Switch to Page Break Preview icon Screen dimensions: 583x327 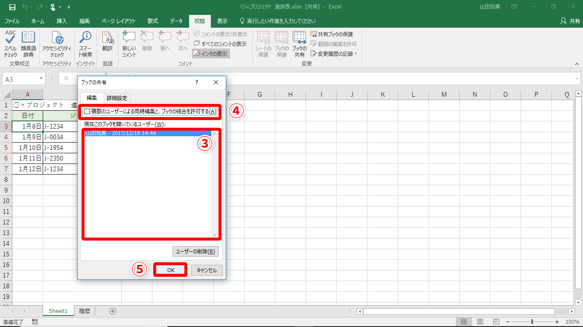(496, 322)
